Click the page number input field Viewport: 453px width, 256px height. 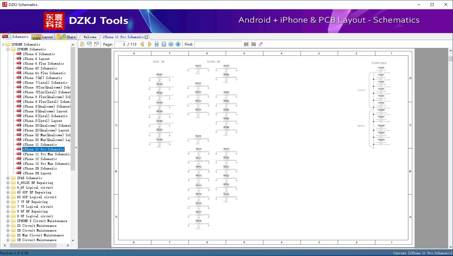(120, 44)
